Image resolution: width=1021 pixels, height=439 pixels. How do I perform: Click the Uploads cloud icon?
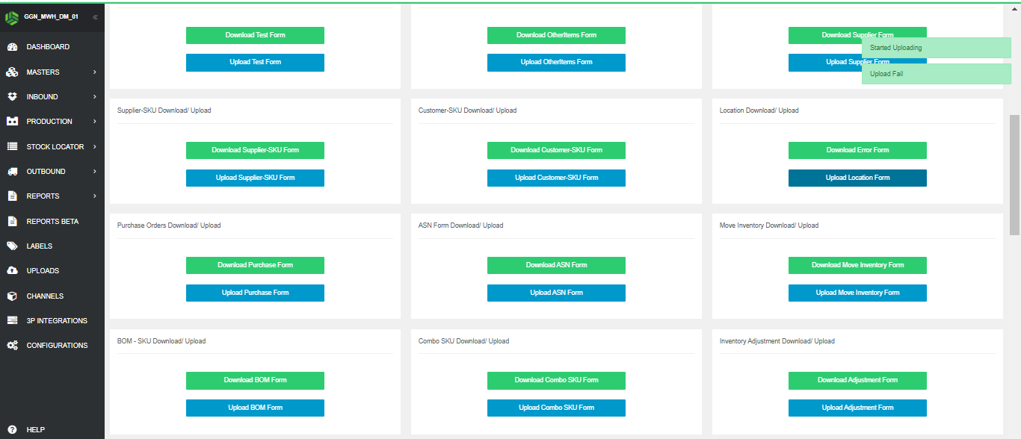point(12,271)
